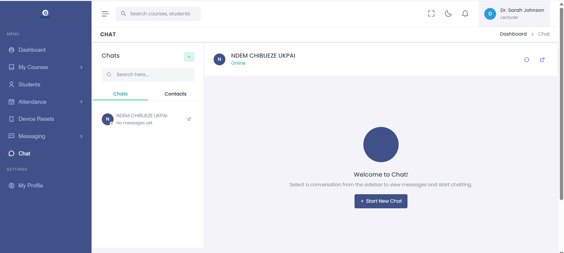Screen dimensions: 564x253
Task: Click the green plus new chat icon
Action: (189, 57)
